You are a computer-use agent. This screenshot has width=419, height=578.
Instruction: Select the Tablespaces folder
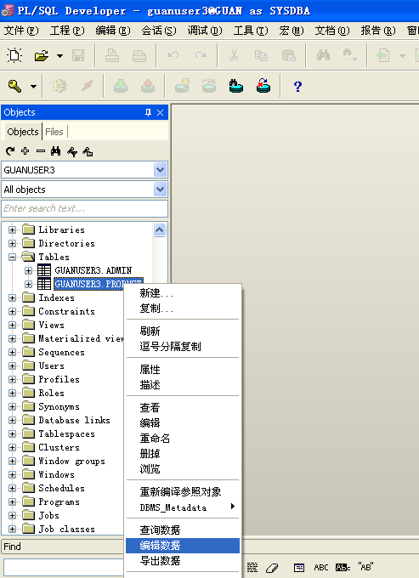(x=66, y=433)
